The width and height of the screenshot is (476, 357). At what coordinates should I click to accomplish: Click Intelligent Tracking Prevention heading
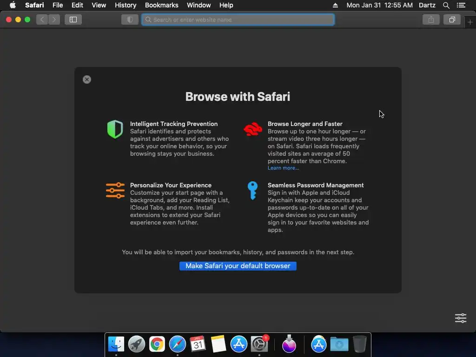[x=174, y=124]
